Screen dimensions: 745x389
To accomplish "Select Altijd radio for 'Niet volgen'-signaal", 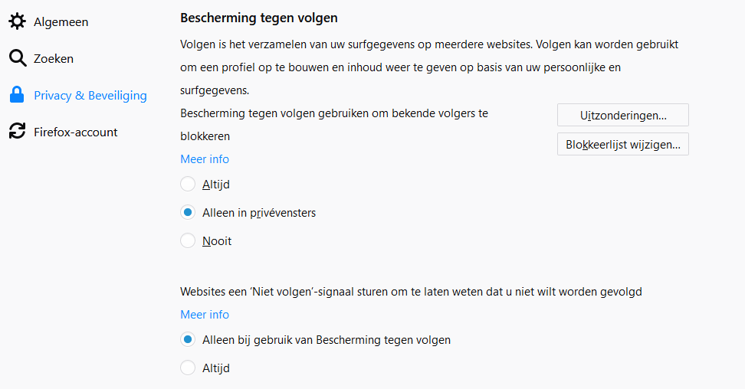I will (x=188, y=368).
